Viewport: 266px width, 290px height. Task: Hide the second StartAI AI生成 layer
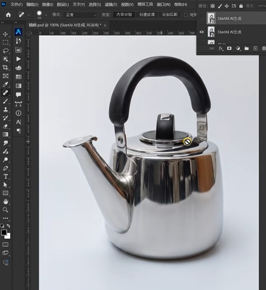(x=202, y=32)
